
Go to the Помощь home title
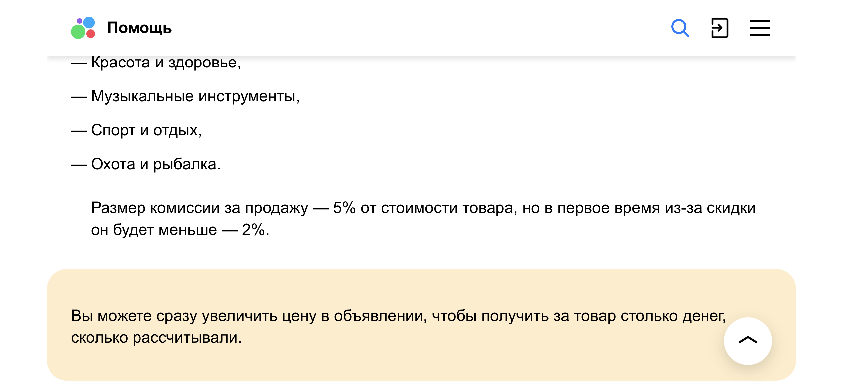tap(140, 28)
